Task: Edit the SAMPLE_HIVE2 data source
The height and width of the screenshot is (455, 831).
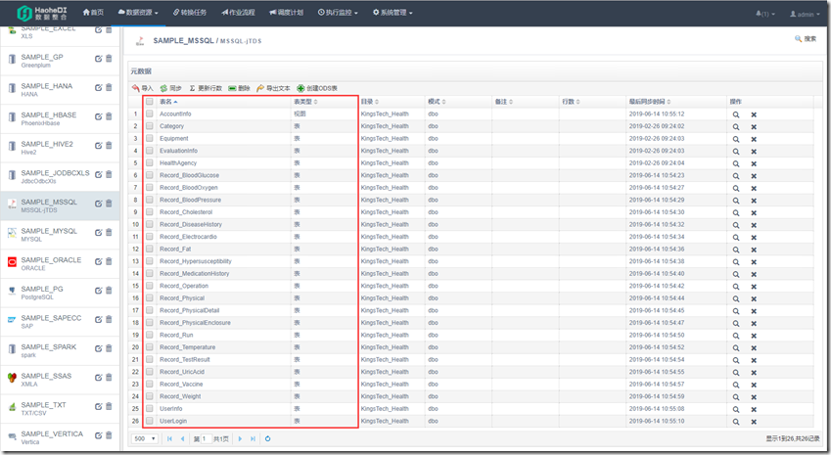Action: click(98, 146)
